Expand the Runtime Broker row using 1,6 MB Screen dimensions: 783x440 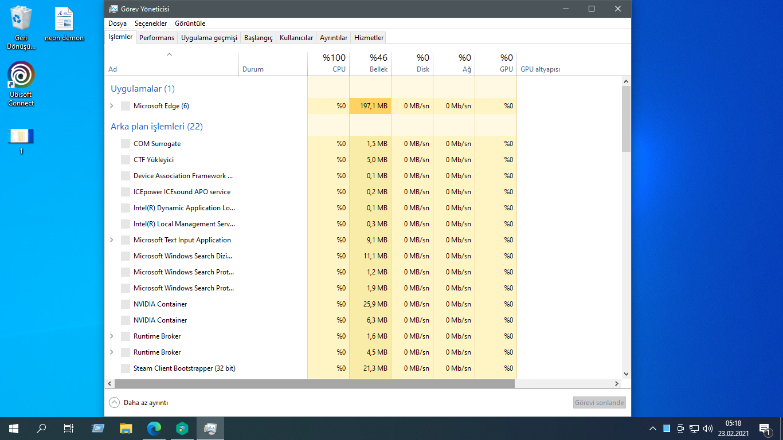pyautogui.click(x=112, y=336)
